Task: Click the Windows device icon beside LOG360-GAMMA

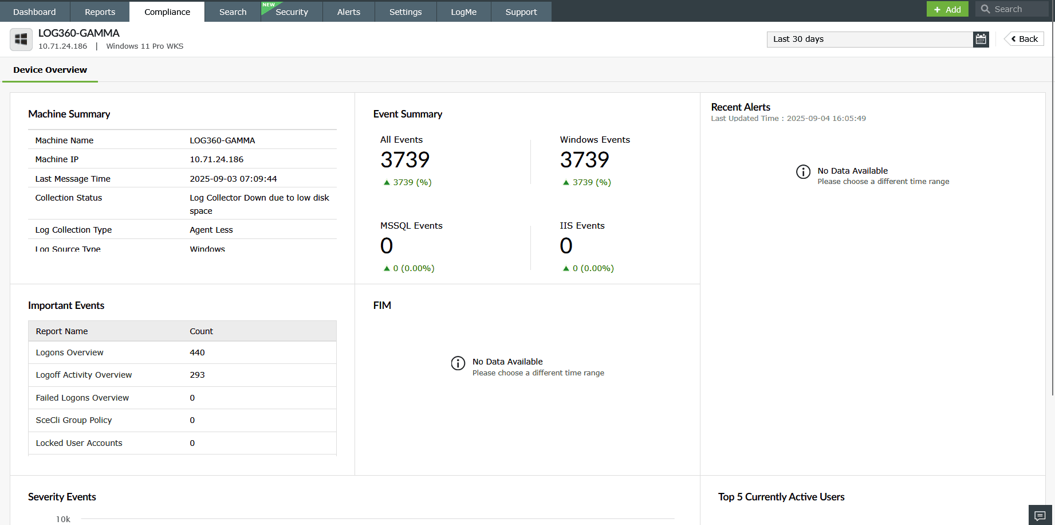Action: click(21, 40)
